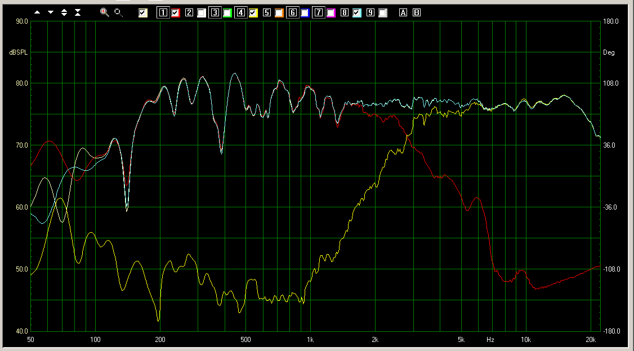
Task: Click the Deg axis label on the right
Action: coord(609,52)
